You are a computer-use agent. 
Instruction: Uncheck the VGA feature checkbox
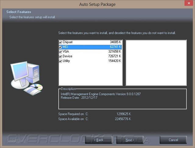coord(60,52)
